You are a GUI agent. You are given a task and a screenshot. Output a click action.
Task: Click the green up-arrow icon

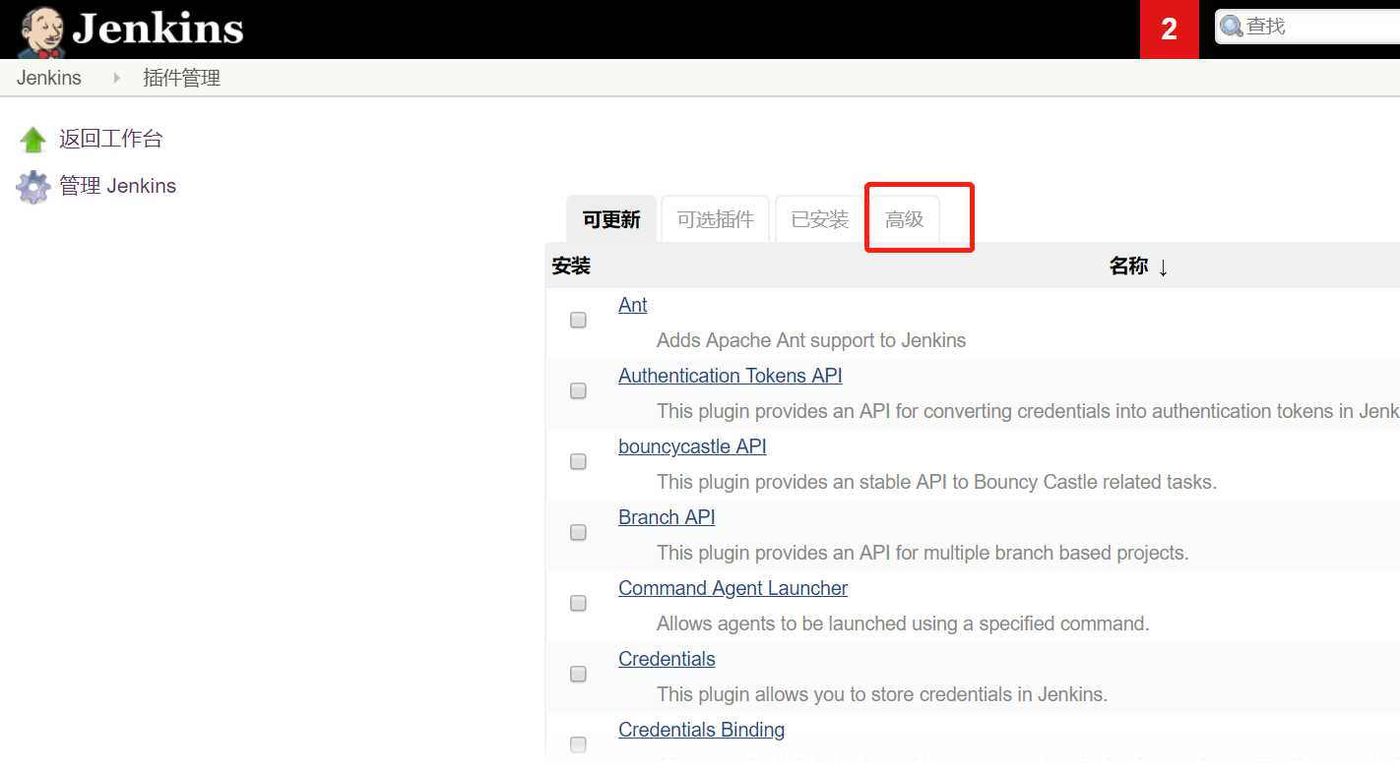(x=33, y=140)
